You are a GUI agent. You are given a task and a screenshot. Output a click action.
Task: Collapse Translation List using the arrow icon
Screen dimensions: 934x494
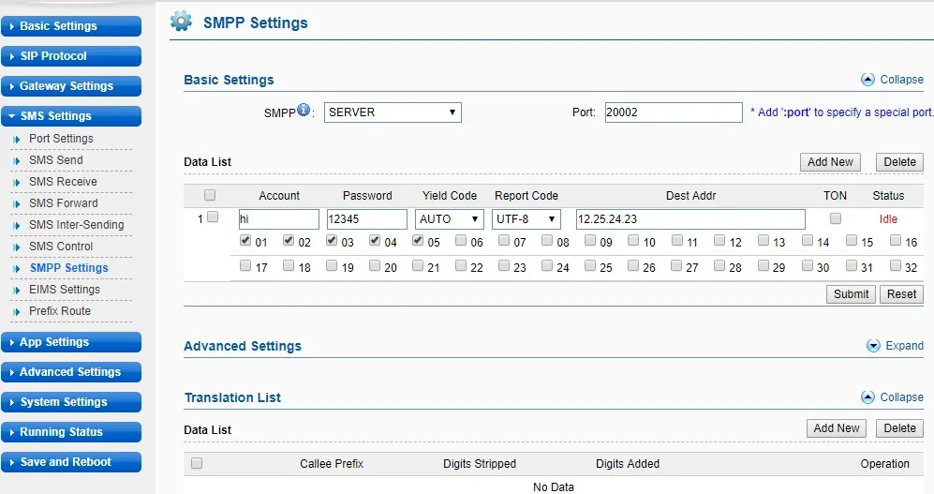pyautogui.click(x=867, y=397)
